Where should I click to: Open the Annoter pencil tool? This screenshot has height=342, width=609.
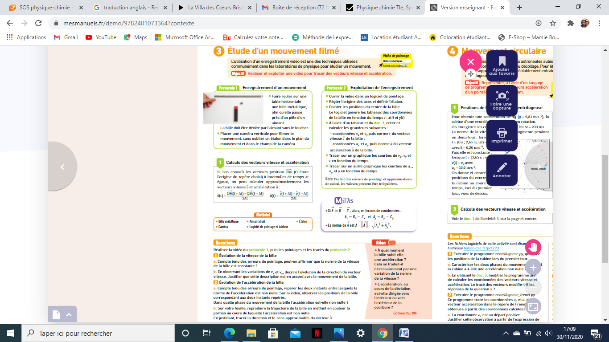tap(502, 170)
